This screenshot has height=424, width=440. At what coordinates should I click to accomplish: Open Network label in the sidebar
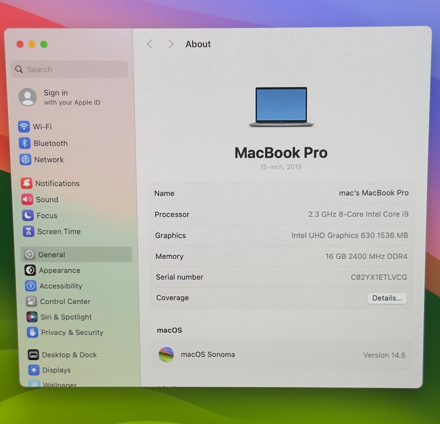tap(49, 160)
